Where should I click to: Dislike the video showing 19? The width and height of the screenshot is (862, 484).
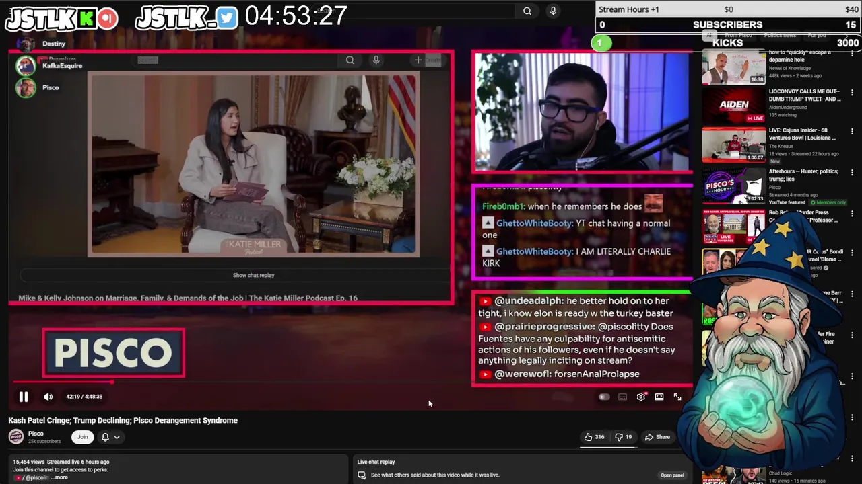[x=624, y=437]
